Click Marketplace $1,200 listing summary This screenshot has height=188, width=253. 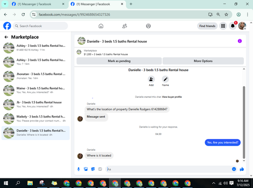pyautogui.click(x=106, y=54)
